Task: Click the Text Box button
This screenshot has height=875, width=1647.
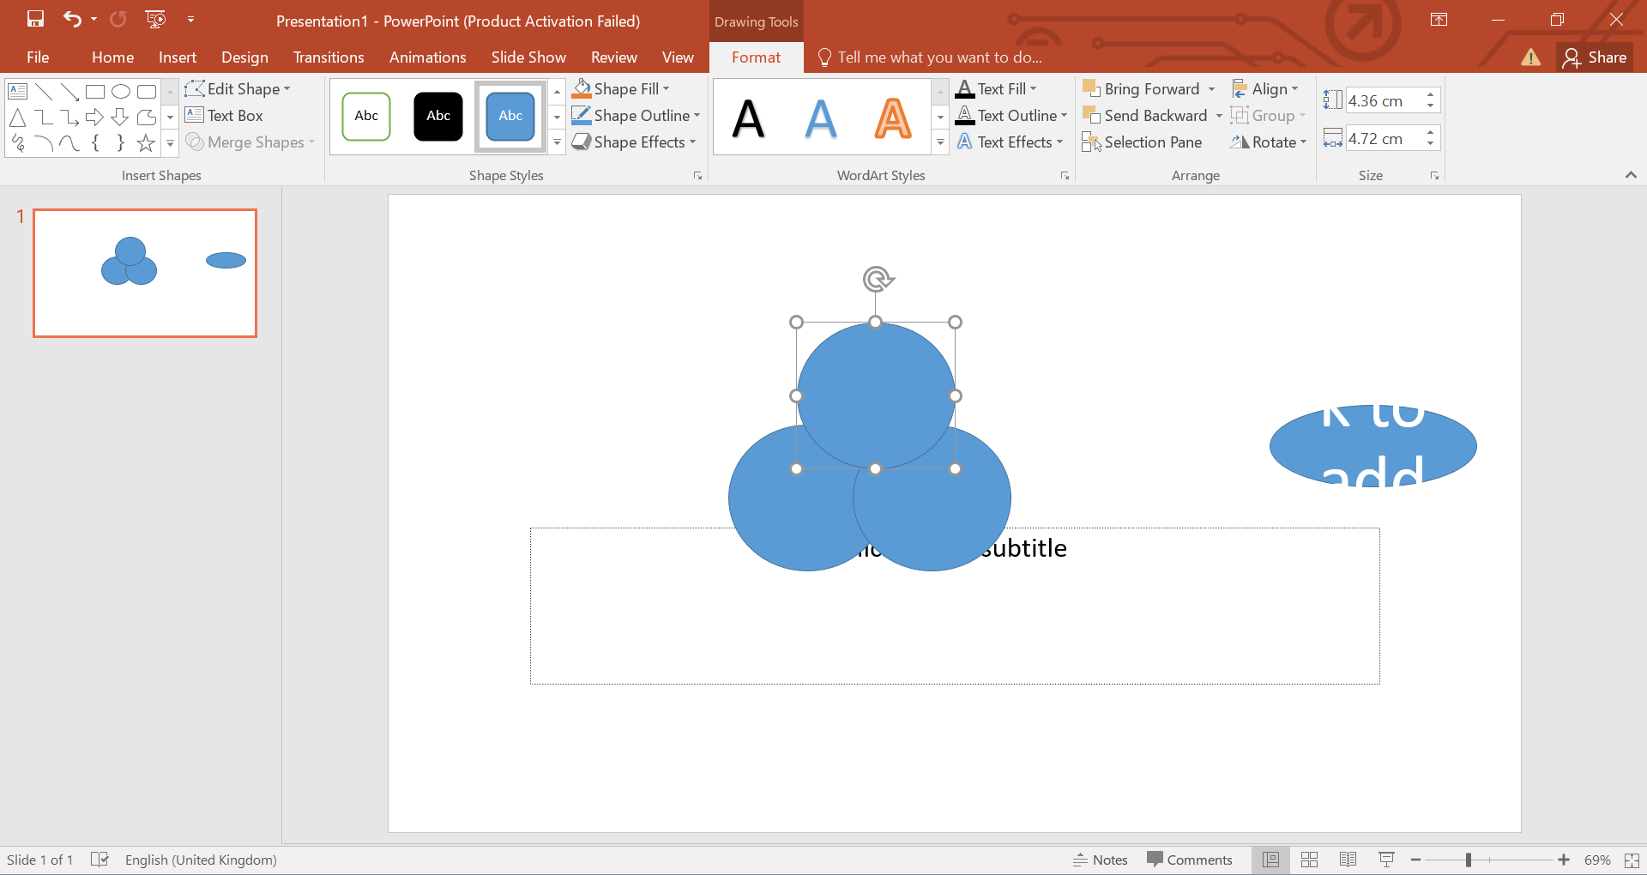Action: coord(224,115)
